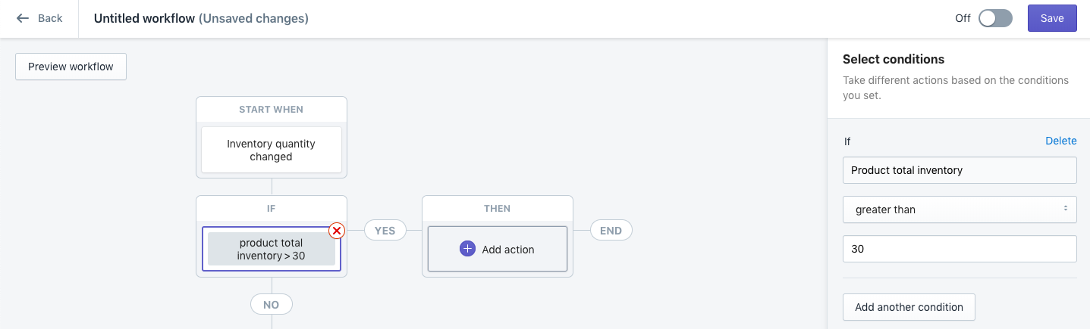Click the END node label
1090x329 pixels.
click(611, 231)
